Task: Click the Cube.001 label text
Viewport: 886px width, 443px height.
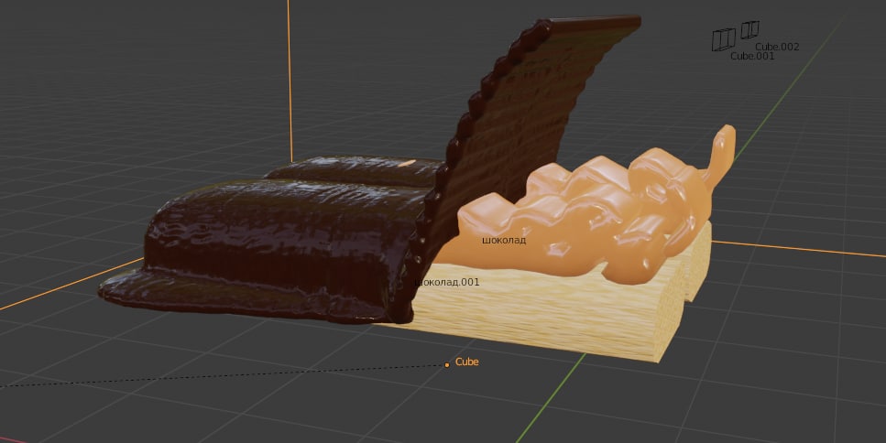Action: click(752, 56)
